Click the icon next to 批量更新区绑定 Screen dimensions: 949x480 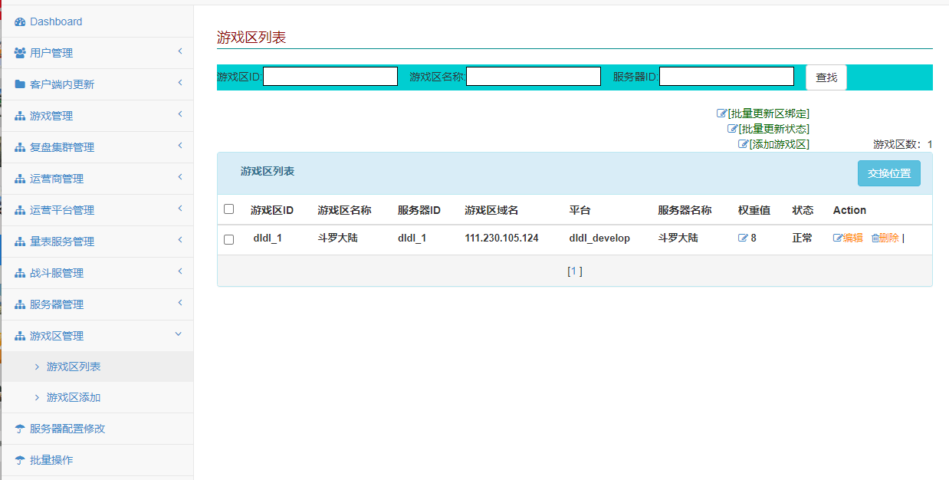(721, 113)
